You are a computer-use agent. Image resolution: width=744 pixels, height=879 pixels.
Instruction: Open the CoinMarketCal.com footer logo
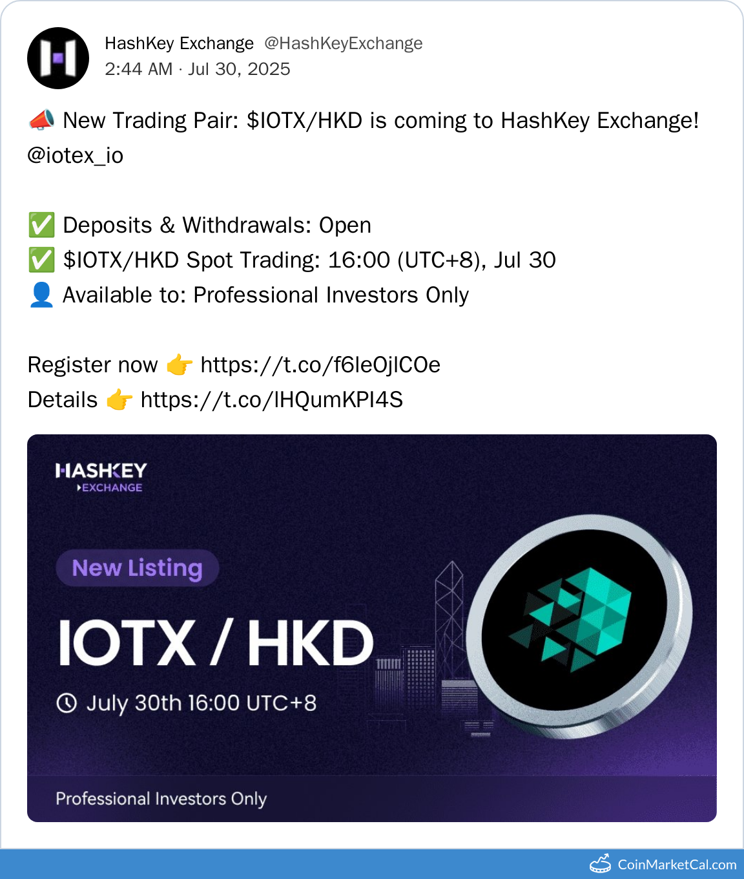point(663,864)
